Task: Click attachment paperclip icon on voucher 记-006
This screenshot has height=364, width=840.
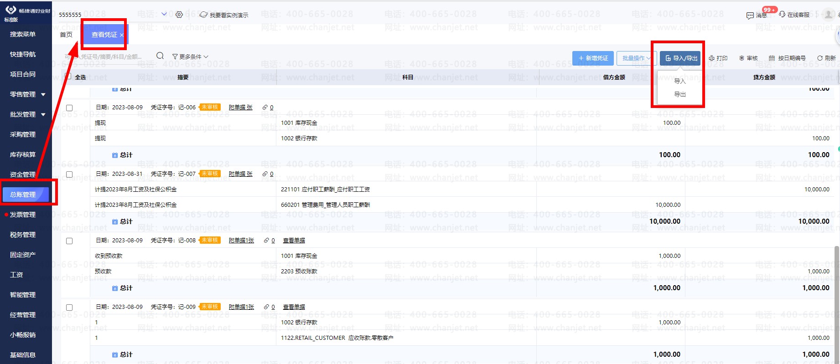Action: pyautogui.click(x=265, y=108)
